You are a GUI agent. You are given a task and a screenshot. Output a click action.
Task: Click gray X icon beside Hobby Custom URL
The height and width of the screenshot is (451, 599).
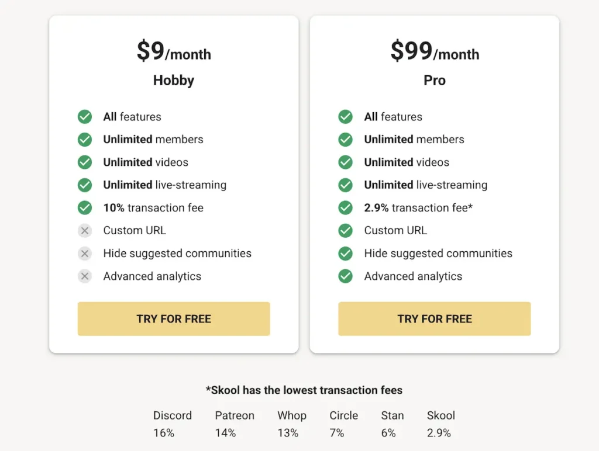click(x=85, y=231)
